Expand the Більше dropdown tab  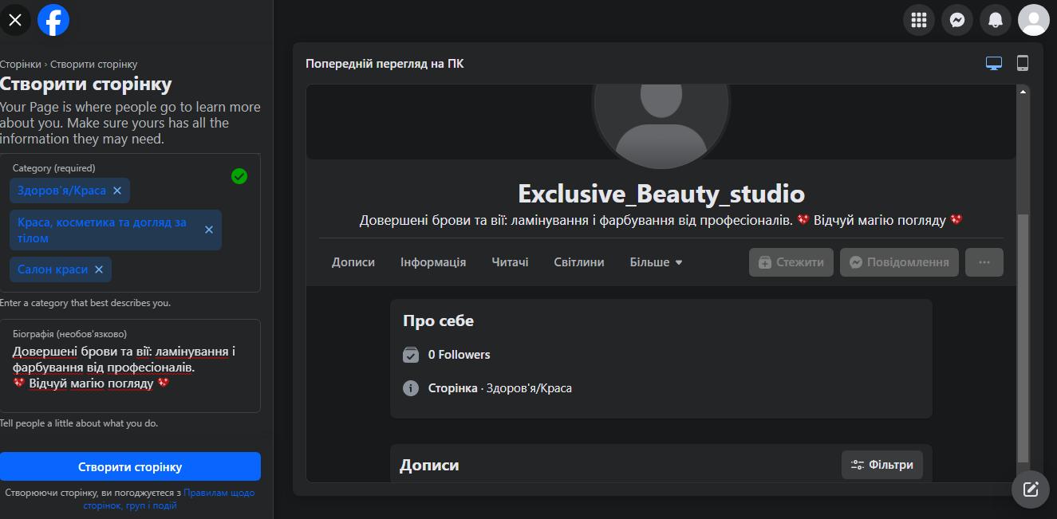coord(657,262)
